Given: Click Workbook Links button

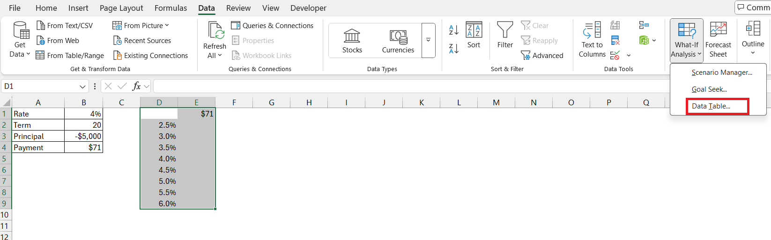Looking at the screenshot, I should 261,56.
